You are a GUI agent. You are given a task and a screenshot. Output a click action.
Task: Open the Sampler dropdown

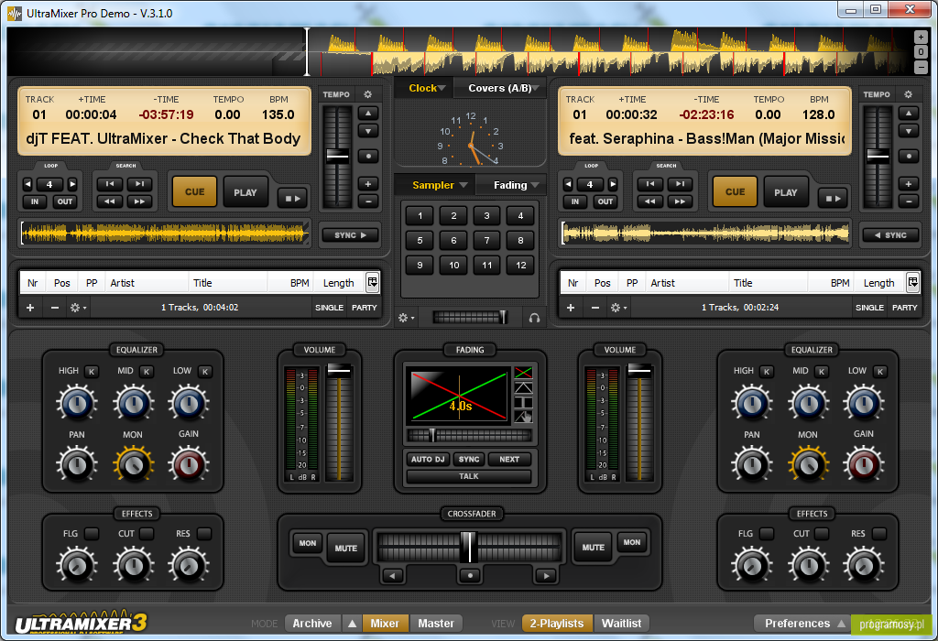coord(440,185)
